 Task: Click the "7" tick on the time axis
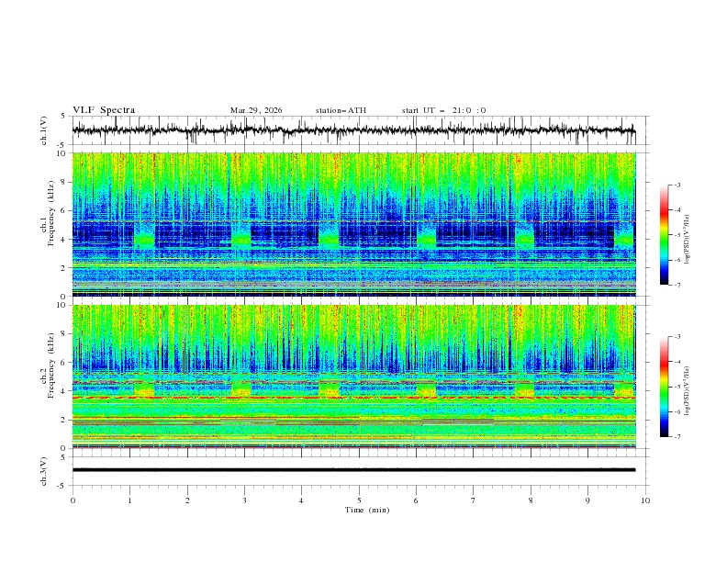474,500
